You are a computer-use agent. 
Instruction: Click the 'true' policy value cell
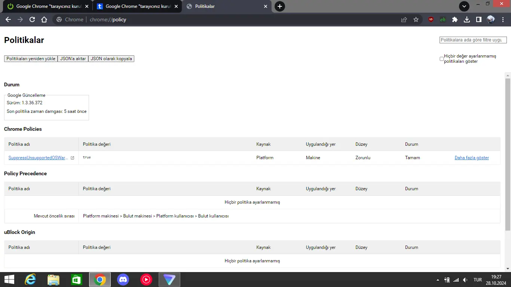point(87,157)
